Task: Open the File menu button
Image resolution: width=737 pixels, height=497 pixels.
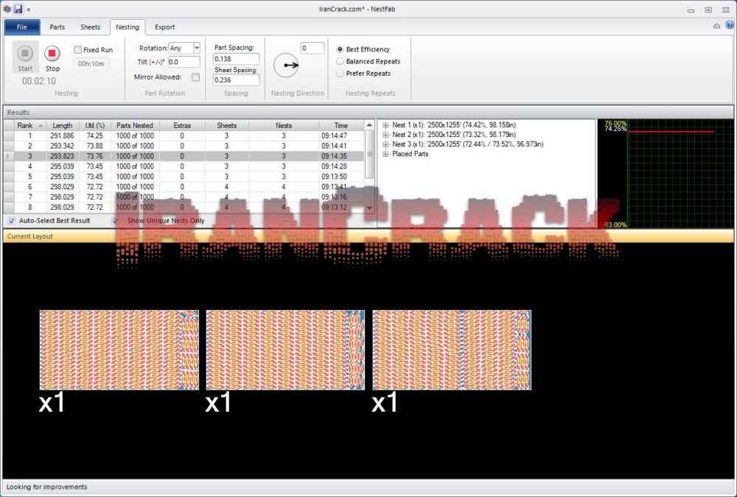Action: [22, 27]
